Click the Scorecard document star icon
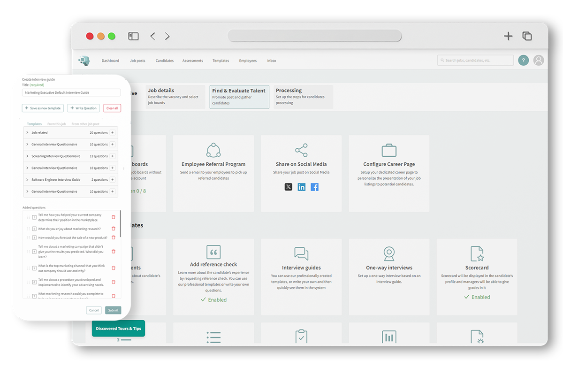 tap(477, 254)
